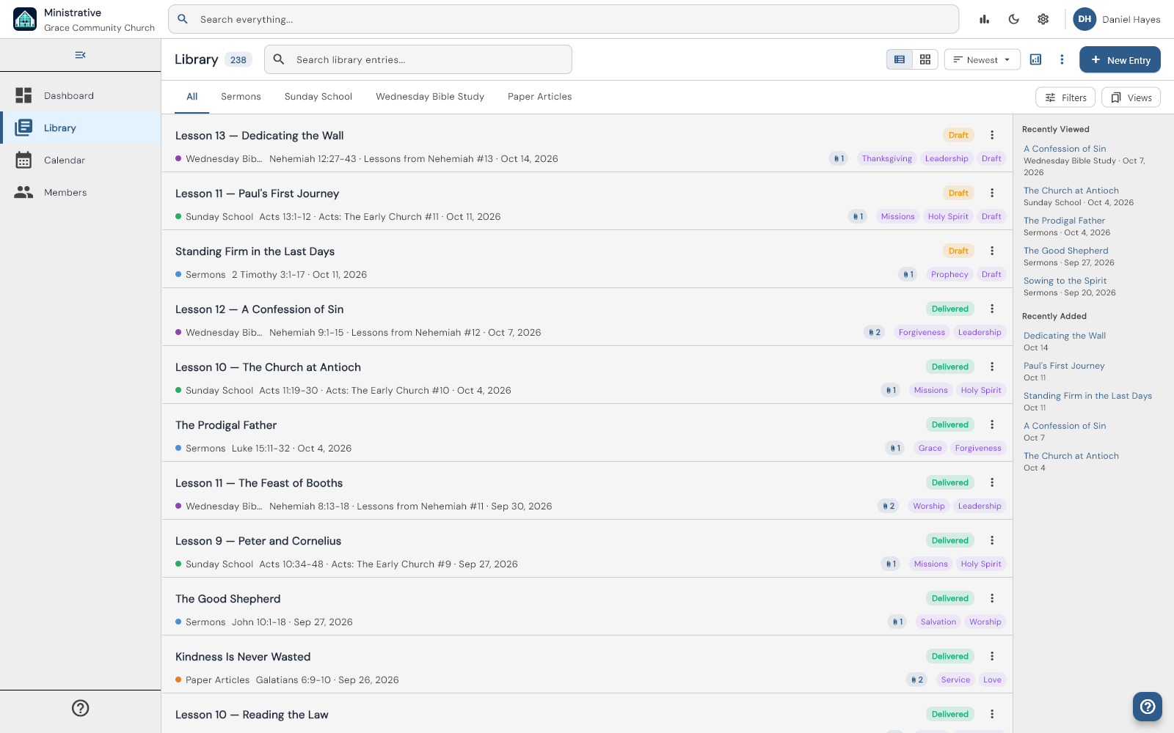Select the Sunday School tab

[318, 97]
